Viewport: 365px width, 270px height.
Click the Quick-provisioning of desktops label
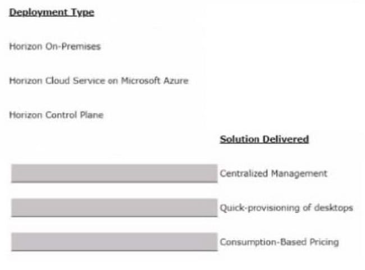(x=286, y=208)
